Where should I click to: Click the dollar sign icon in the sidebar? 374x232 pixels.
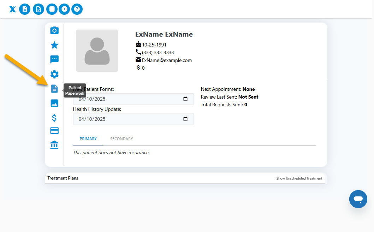pyautogui.click(x=54, y=118)
